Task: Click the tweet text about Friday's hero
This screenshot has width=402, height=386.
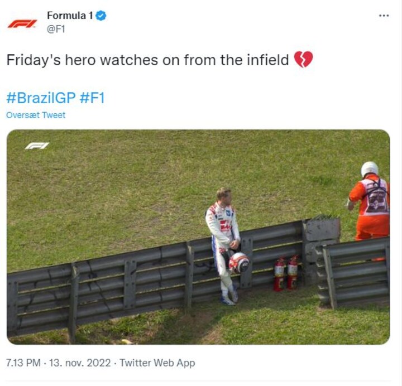Action: (x=147, y=60)
